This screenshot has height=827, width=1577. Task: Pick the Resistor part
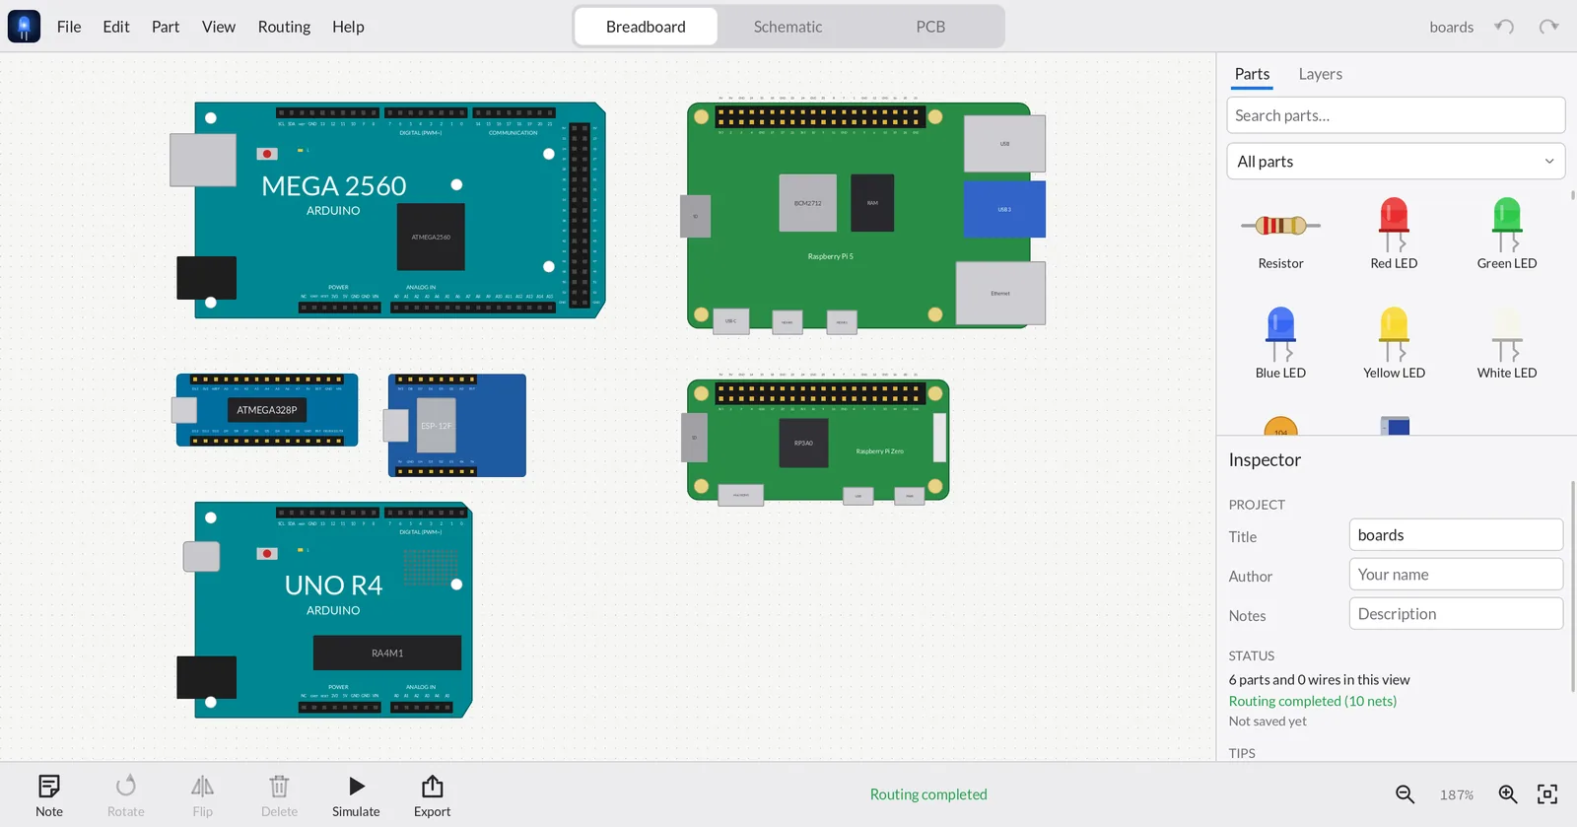(1280, 235)
